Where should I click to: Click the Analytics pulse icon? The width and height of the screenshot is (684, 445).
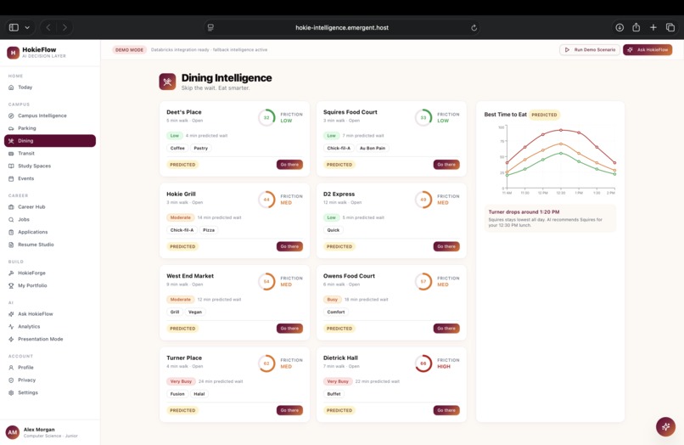pos(11,327)
